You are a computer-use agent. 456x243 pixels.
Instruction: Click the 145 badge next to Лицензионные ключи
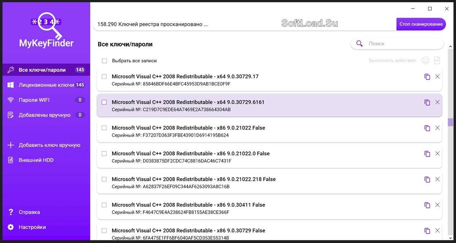click(80, 85)
